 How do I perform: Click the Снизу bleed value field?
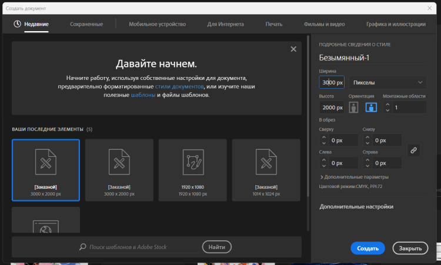(387, 140)
